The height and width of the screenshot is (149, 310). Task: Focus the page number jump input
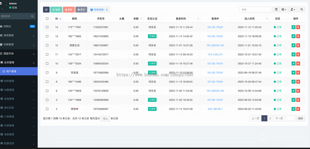[x=290, y=118]
